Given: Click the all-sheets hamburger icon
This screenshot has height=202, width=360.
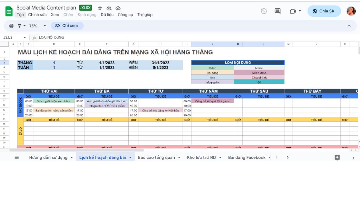Looking at the screenshot, I should [16, 157].
